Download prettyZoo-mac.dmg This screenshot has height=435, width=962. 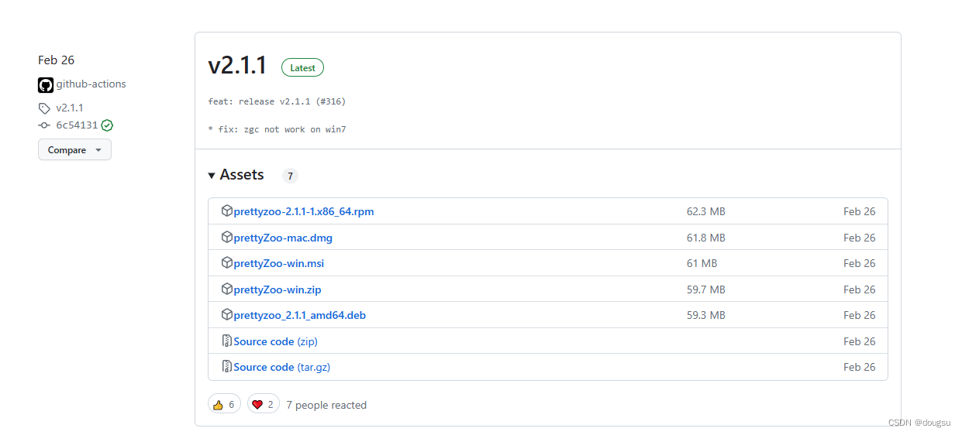283,238
